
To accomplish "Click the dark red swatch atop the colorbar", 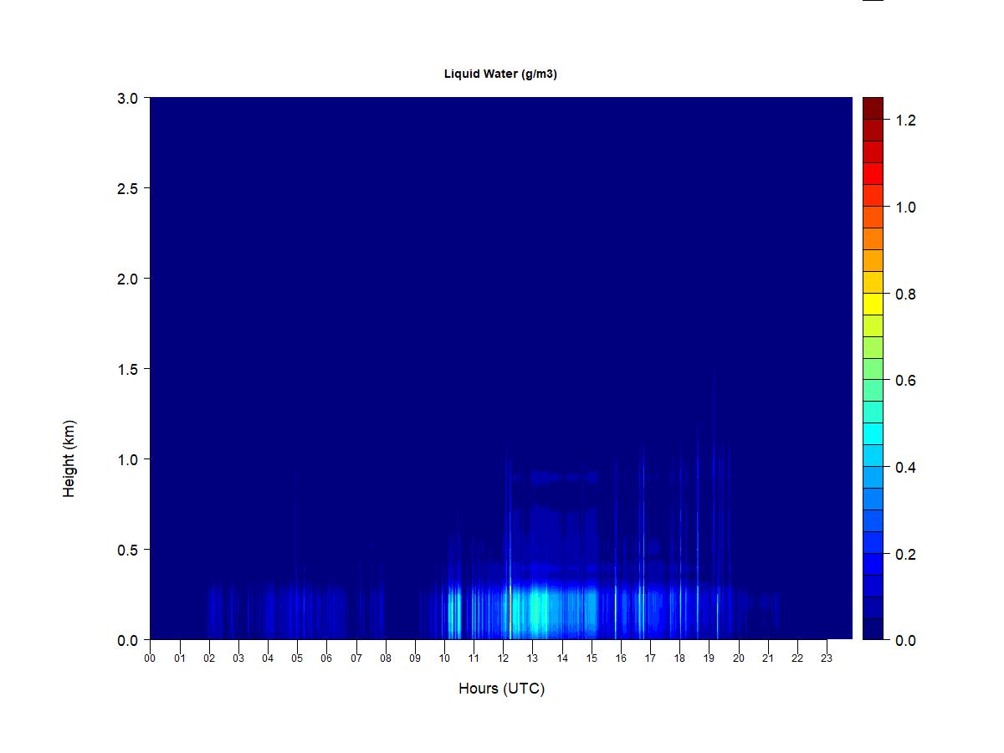I will pos(873,108).
